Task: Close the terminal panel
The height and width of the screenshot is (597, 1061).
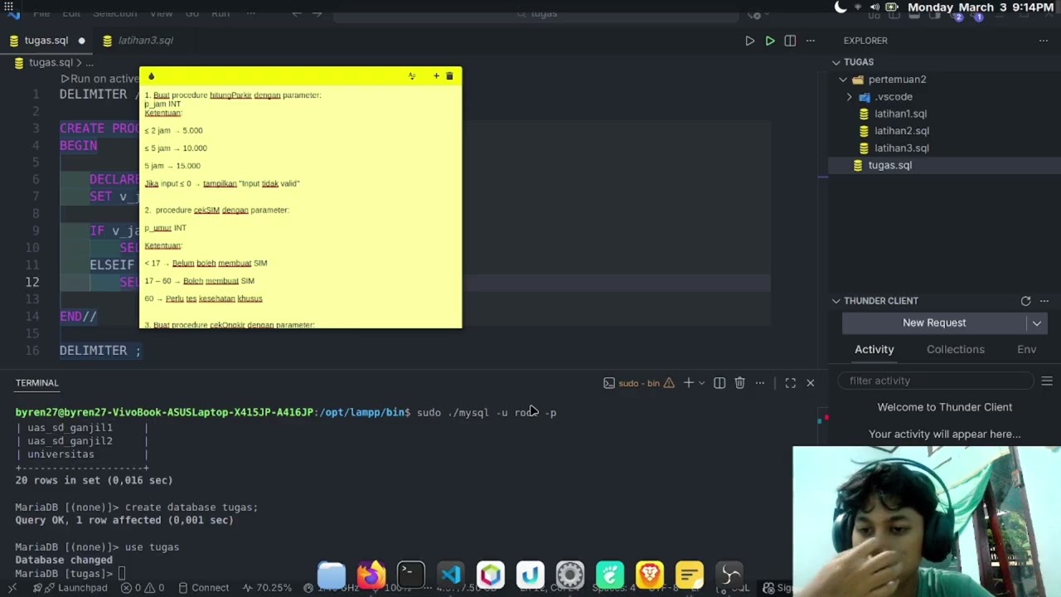Action: (811, 383)
